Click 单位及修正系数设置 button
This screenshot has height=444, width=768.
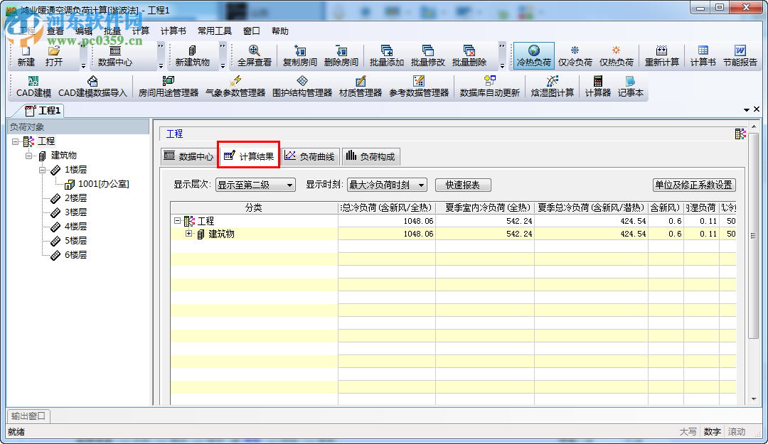694,185
